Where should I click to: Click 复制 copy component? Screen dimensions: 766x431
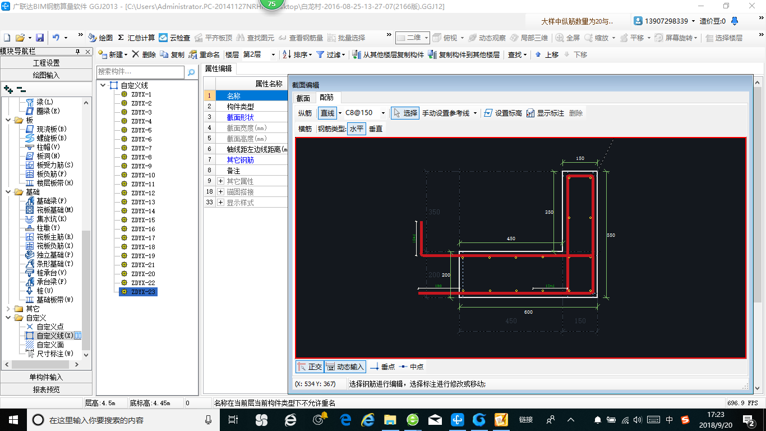click(172, 54)
